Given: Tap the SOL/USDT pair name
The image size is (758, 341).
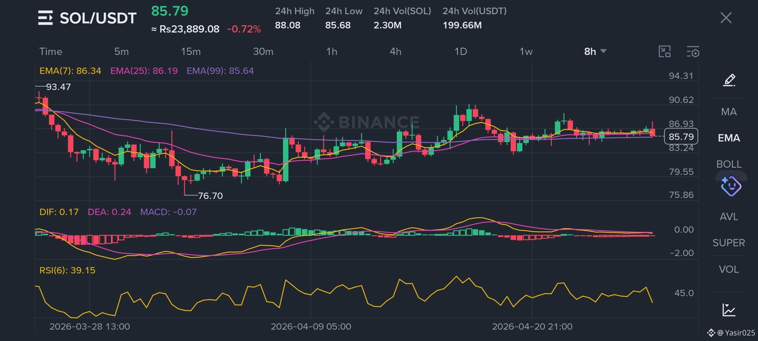Looking at the screenshot, I should click(98, 18).
